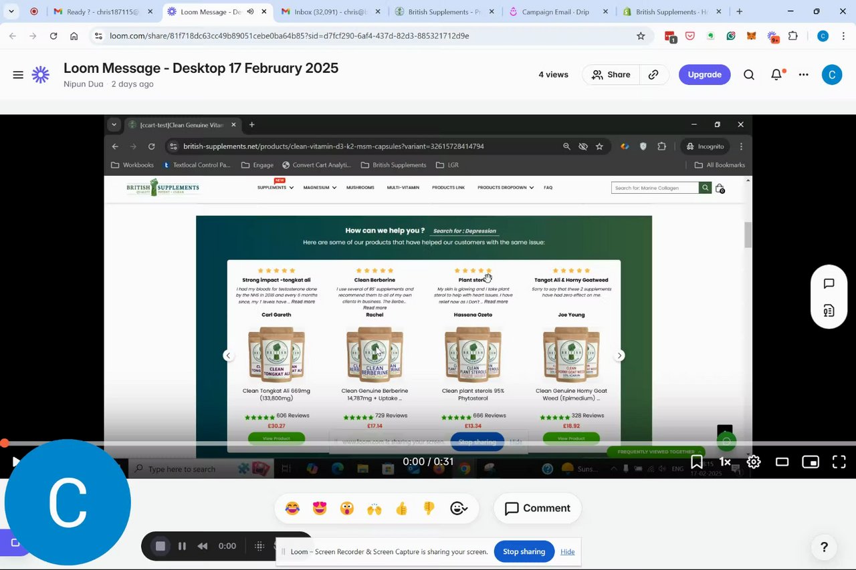Open Evernote elephant extension

tap(710, 36)
